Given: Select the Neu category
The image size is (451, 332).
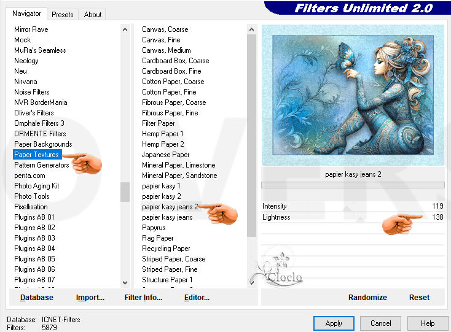Looking at the screenshot, I should [x=20, y=71].
